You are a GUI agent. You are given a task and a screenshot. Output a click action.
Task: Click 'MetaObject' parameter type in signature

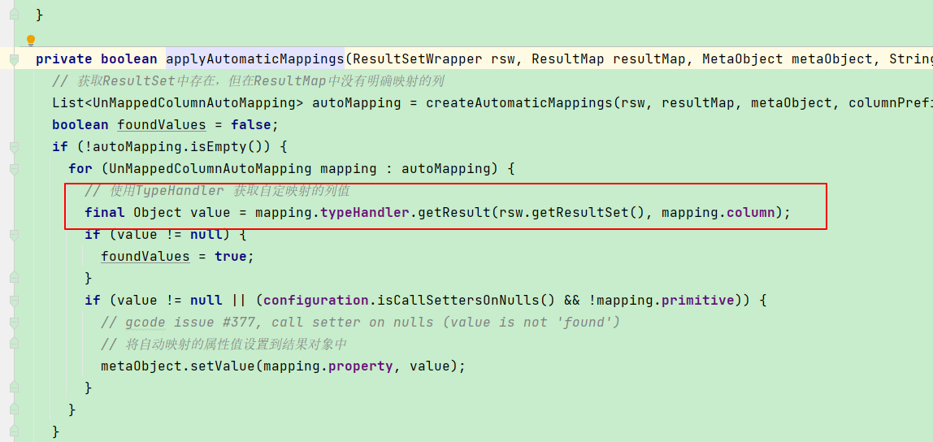pos(741,58)
